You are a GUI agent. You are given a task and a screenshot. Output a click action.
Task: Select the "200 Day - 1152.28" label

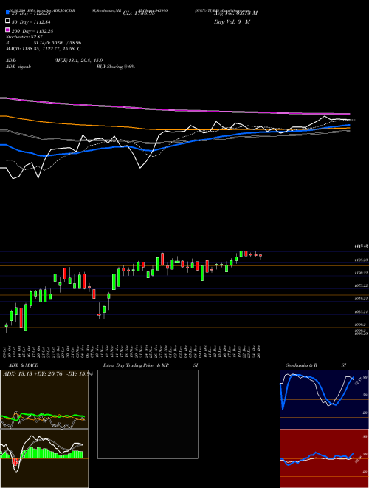[32, 31]
